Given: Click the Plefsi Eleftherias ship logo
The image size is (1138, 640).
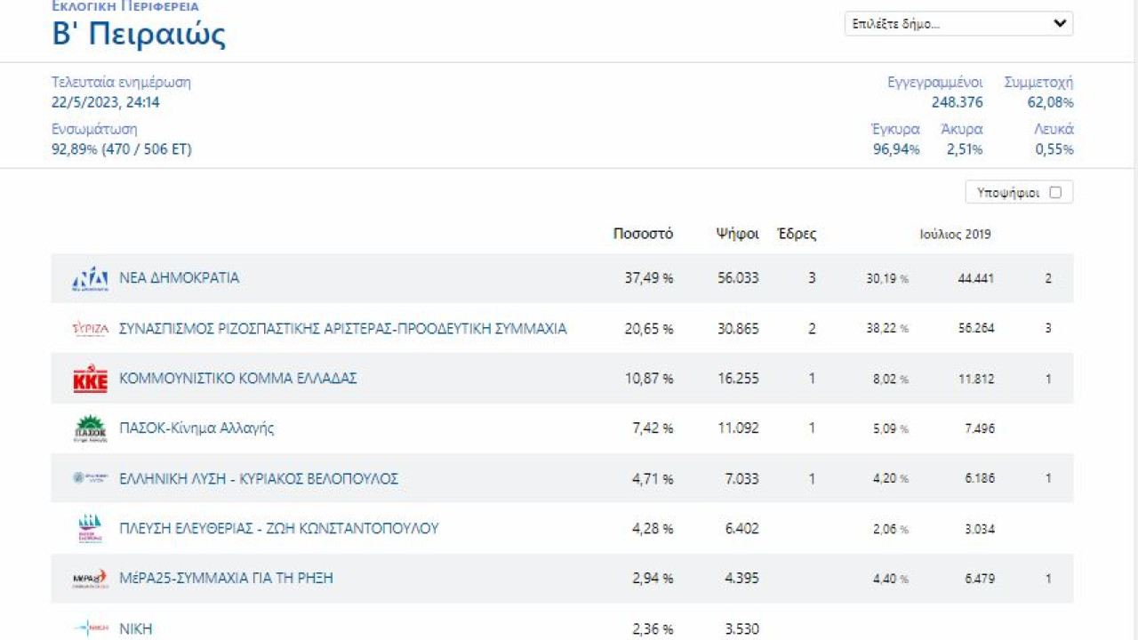Looking at the screenshot, I should (90, 529).
